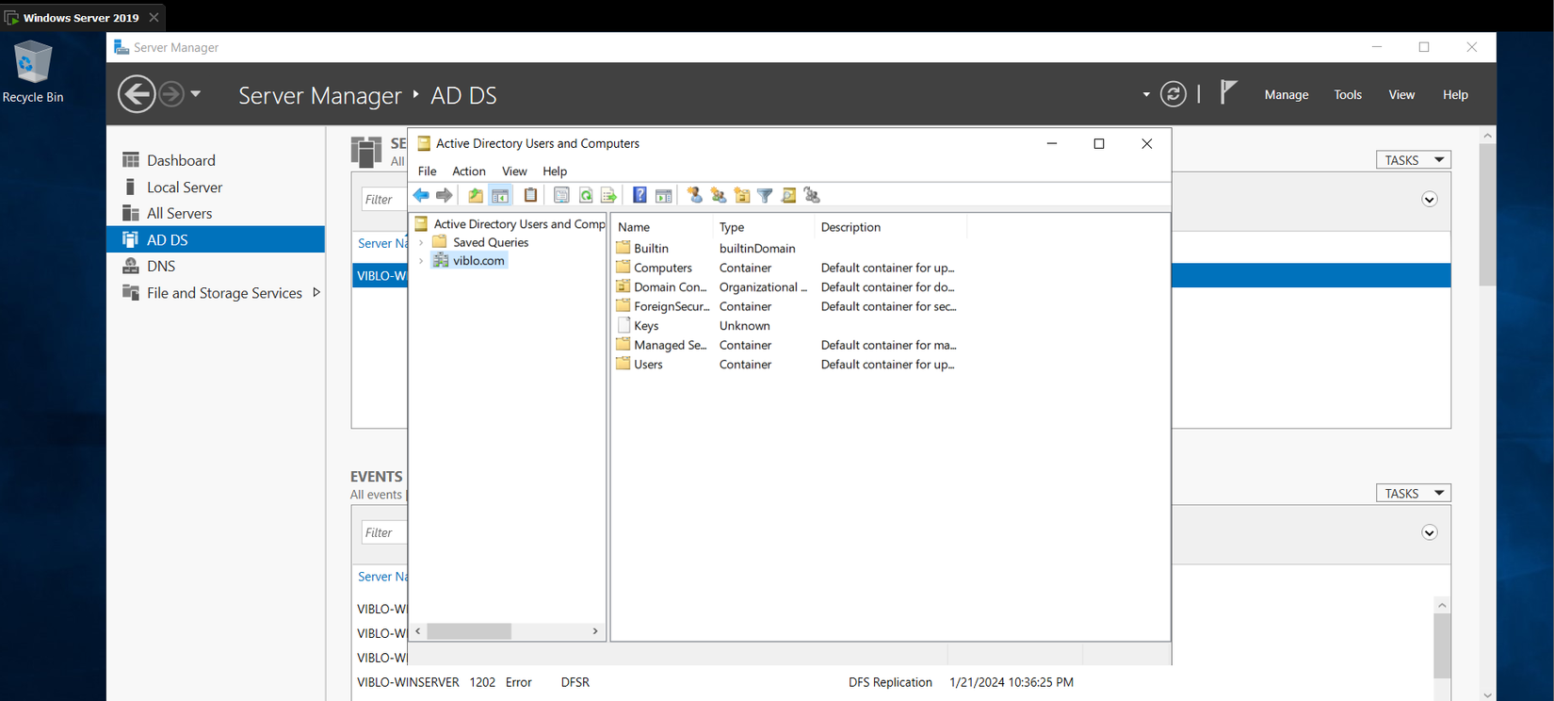Click the create new group toolbar icon
This screenshot has height=701, width=1554.
719,195
